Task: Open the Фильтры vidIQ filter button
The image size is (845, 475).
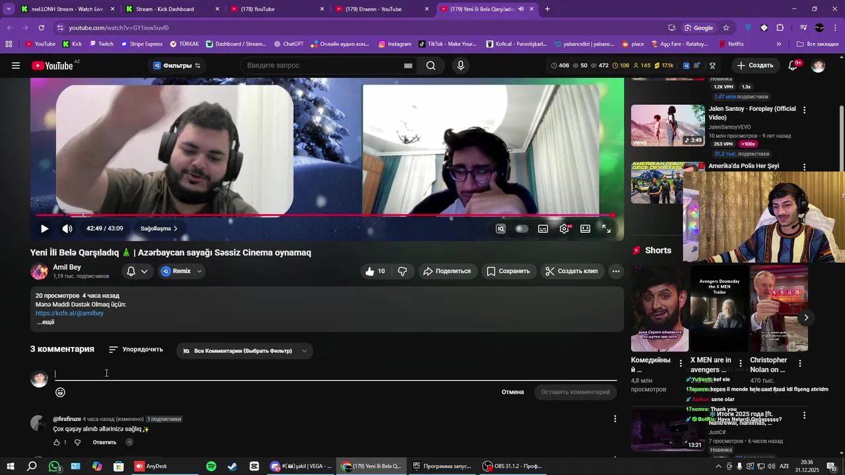Action: coord(176,65)
